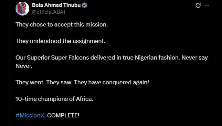The image size is (222, 126).
Task: Open Bola Ahmed Tinubu's profile picture
Action: coord(22,9)
